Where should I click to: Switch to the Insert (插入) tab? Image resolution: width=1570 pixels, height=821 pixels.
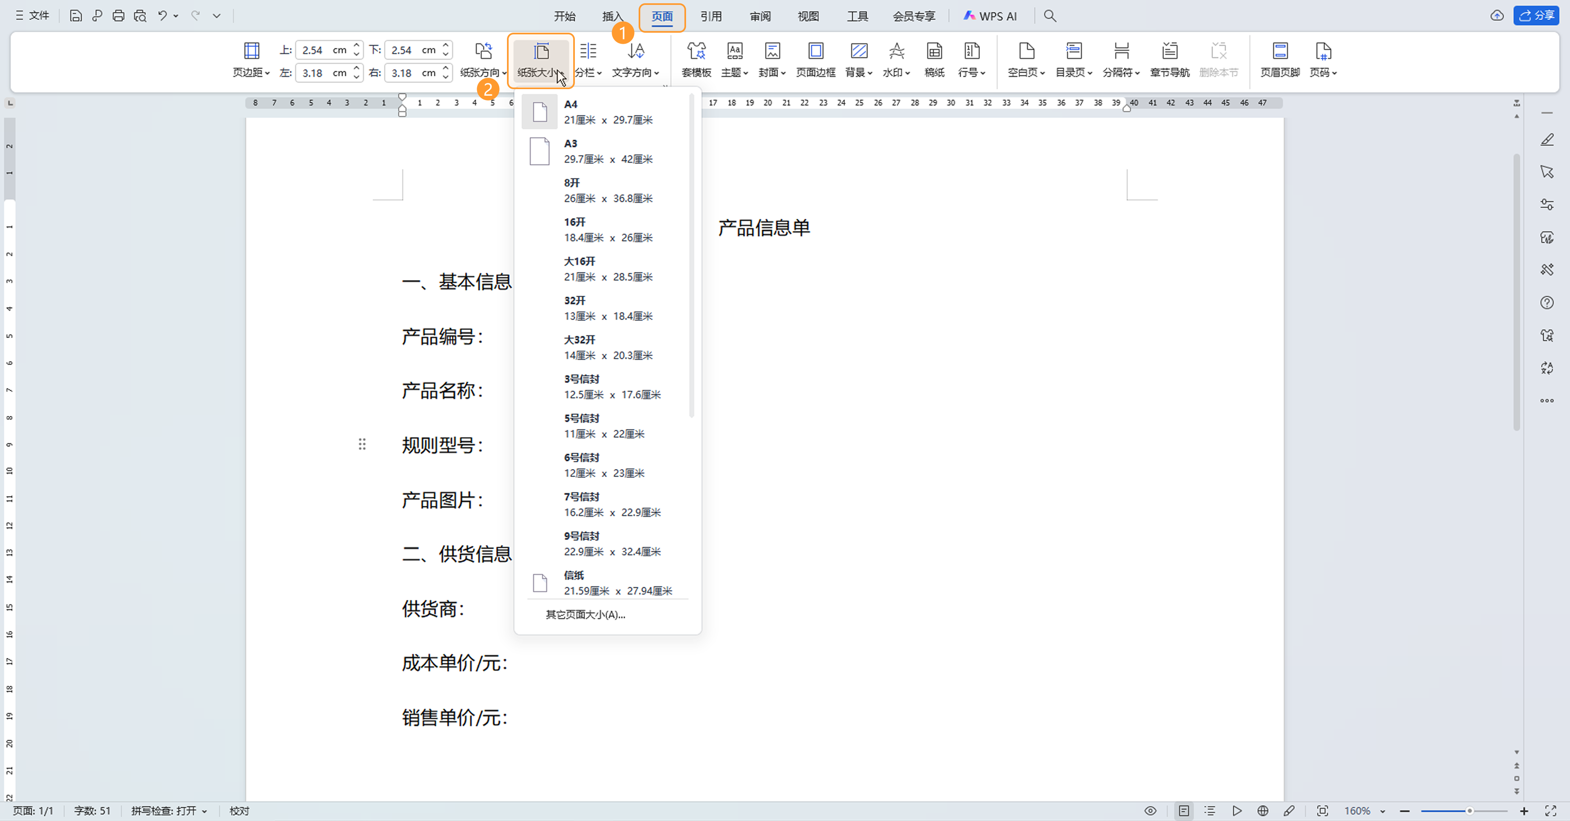pyautogui.click(x=612, y=16)
